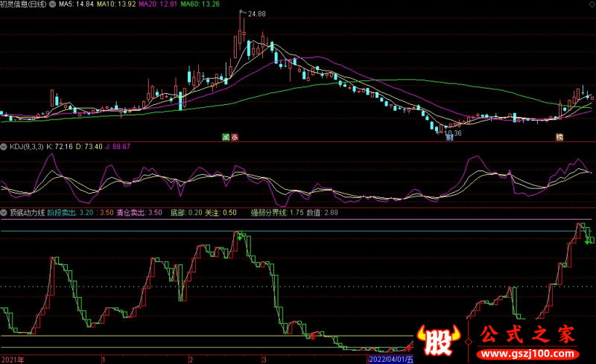This screenshot has width=596, height=364.
Task: Click the 24.88 high price label
Action: (x=257, y=14)
